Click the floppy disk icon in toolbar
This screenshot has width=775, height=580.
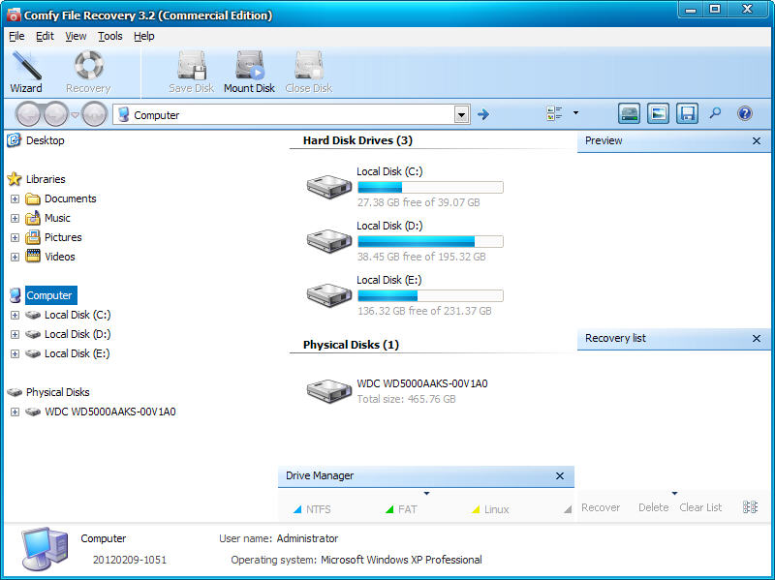[687, 113]
